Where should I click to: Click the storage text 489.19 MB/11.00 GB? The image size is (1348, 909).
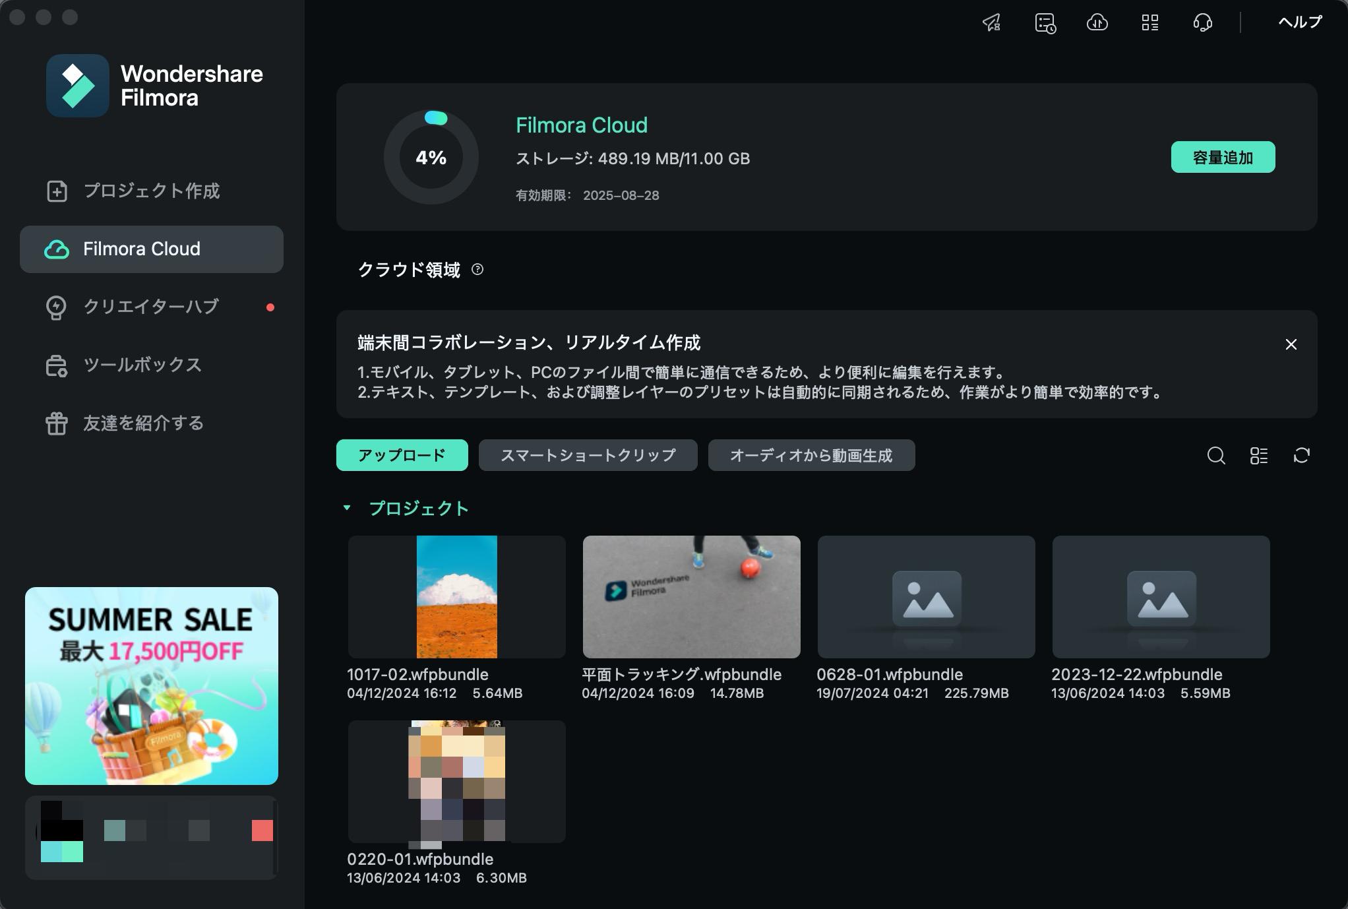pyautogui.click(x=674, y=159)
